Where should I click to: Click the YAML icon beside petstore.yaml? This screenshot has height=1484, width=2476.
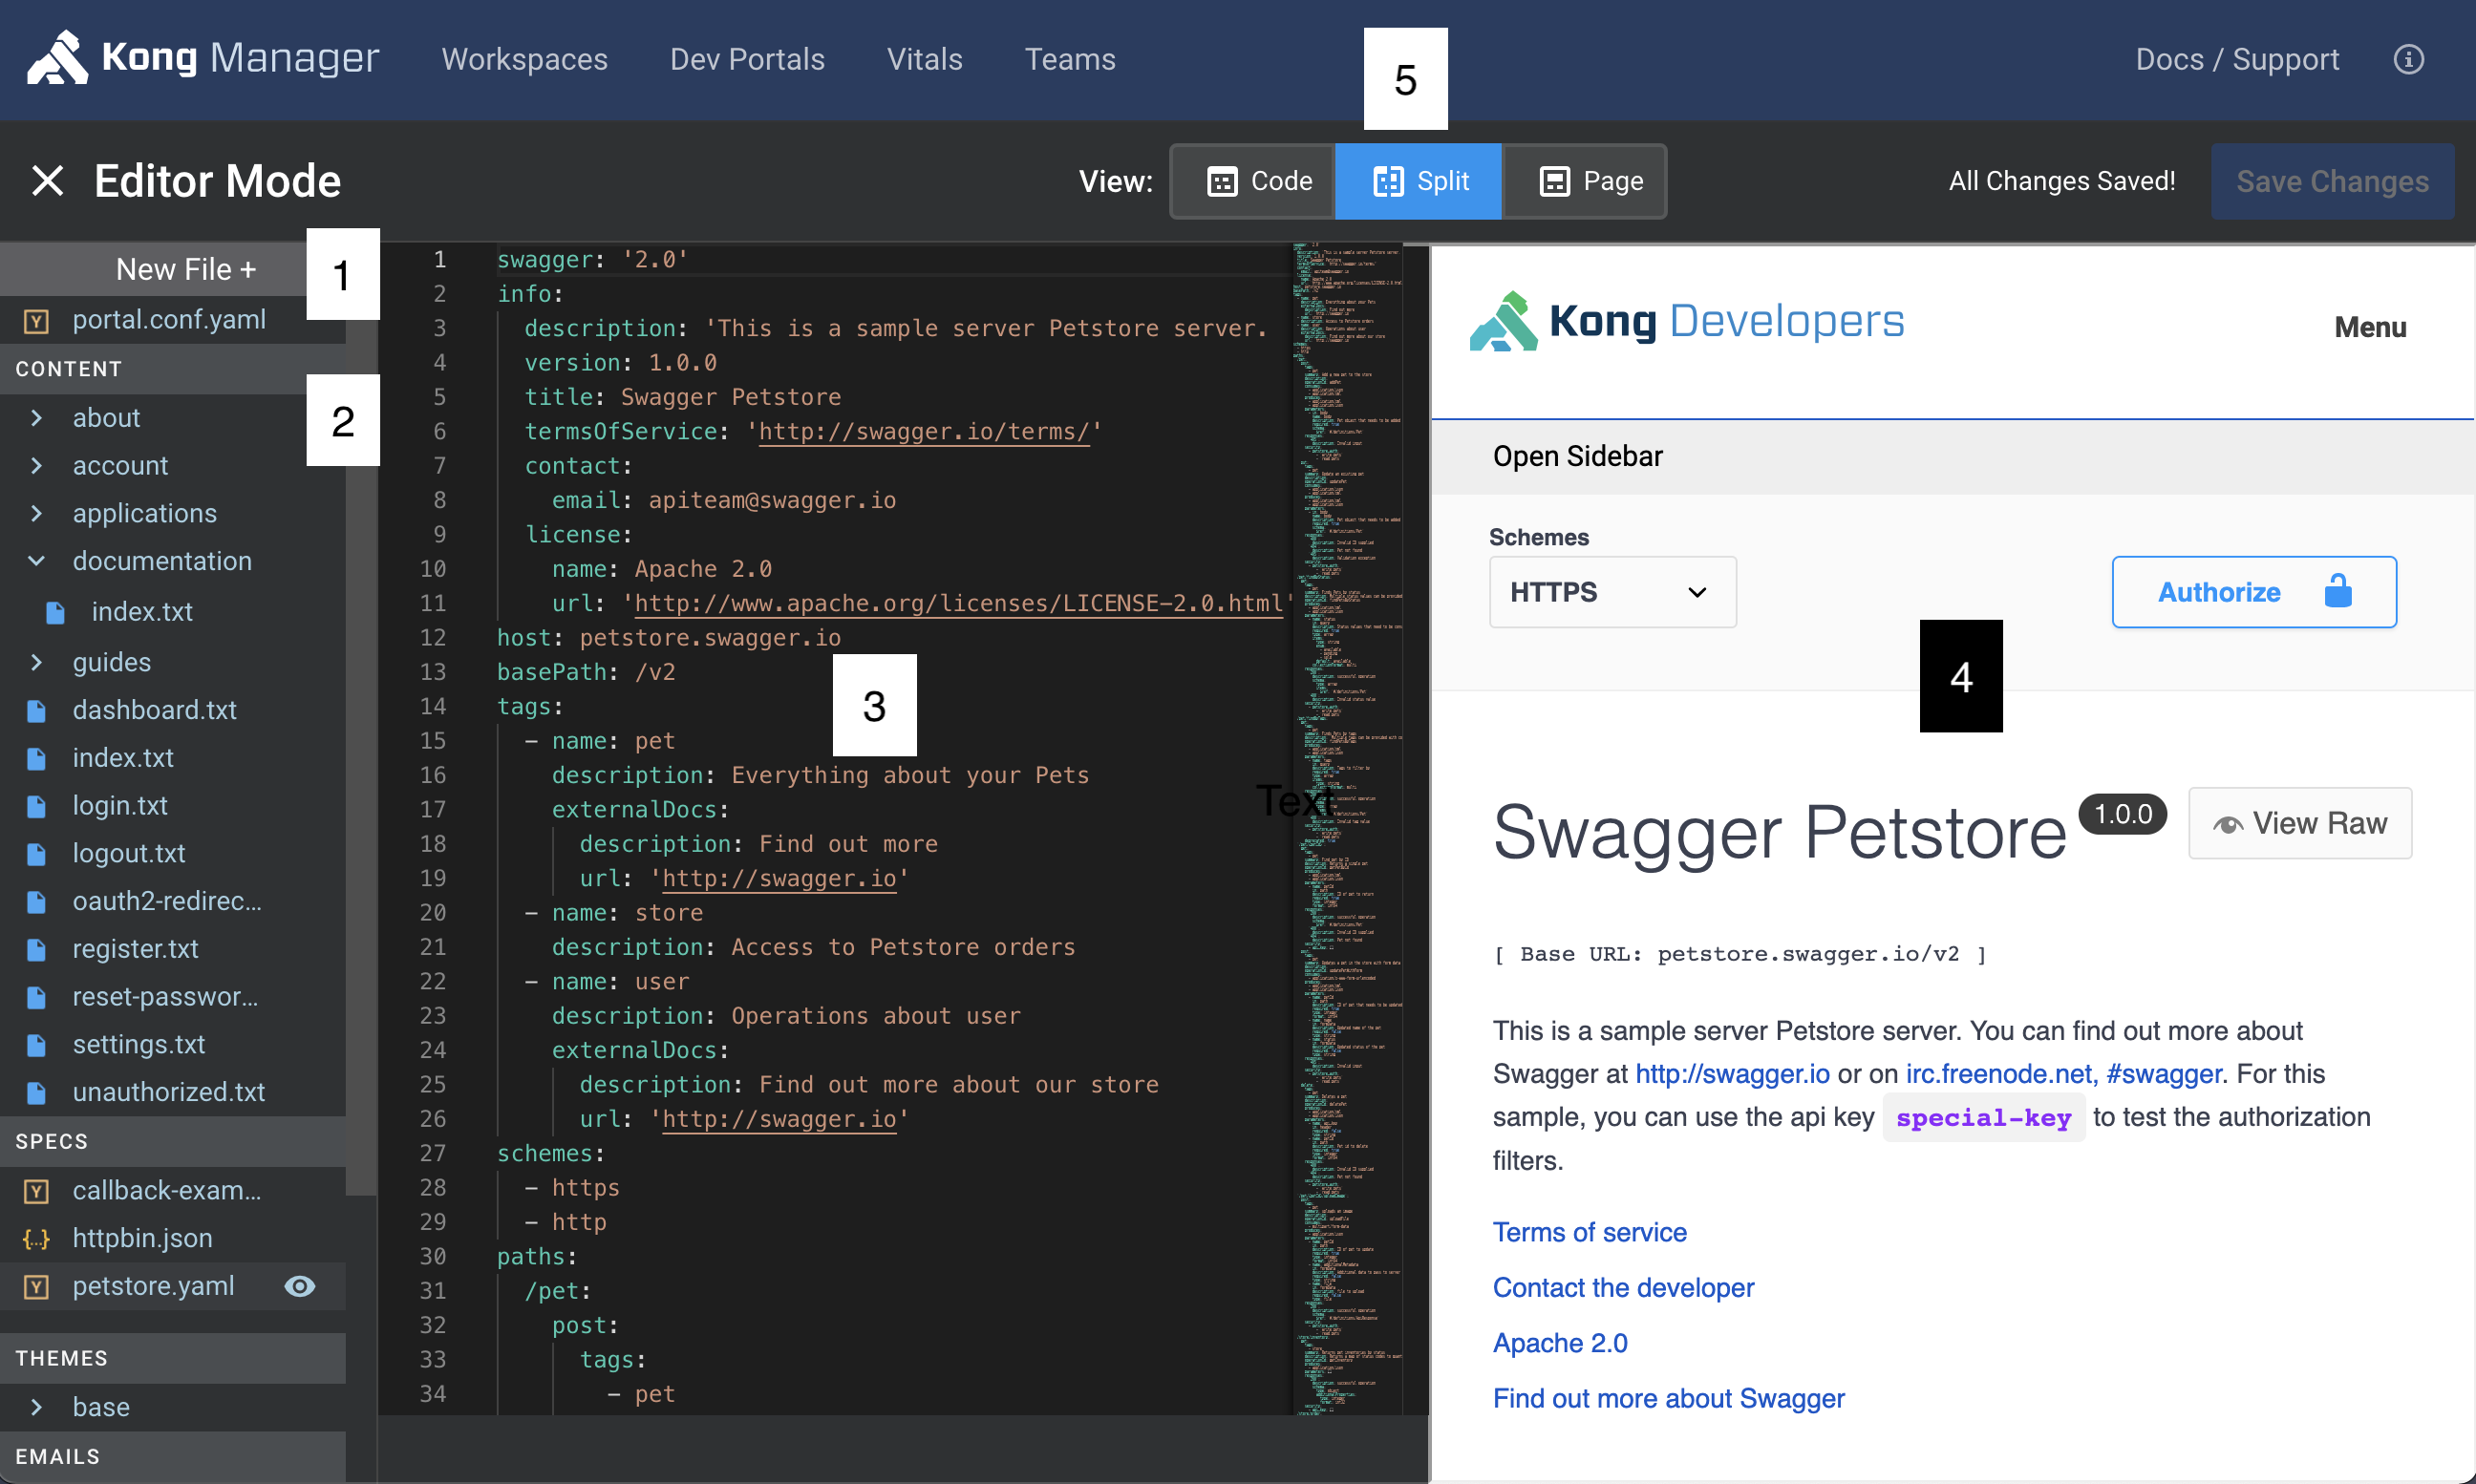[x=36, y=1286]
